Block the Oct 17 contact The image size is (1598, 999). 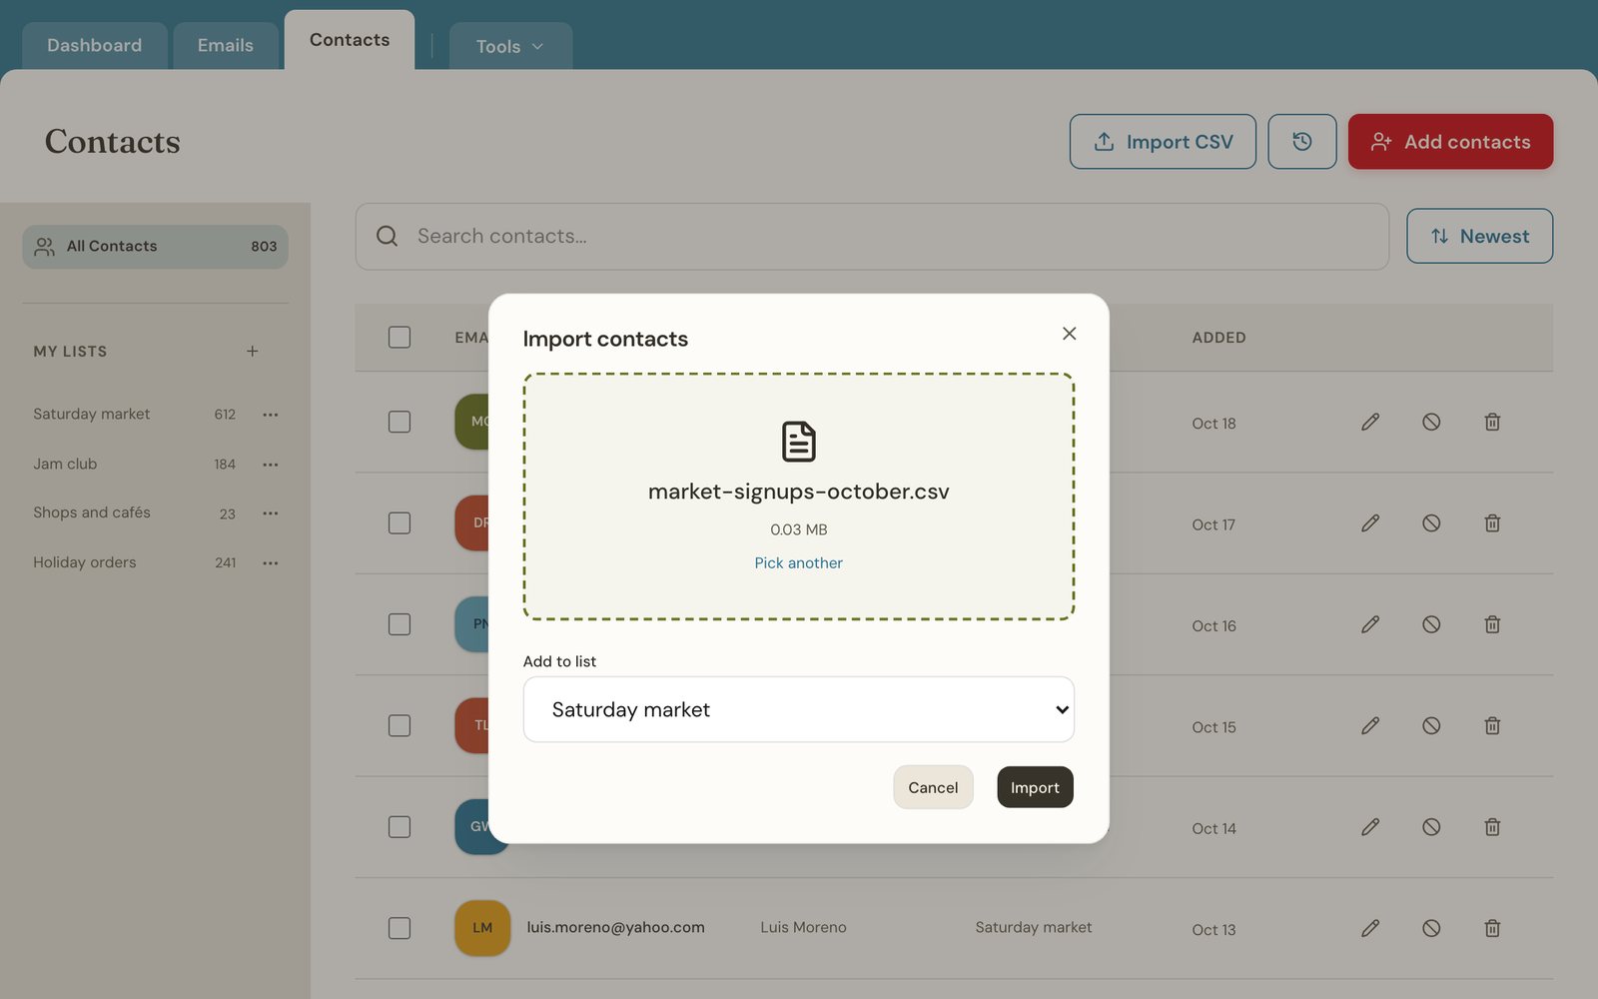coord(1431,523)
